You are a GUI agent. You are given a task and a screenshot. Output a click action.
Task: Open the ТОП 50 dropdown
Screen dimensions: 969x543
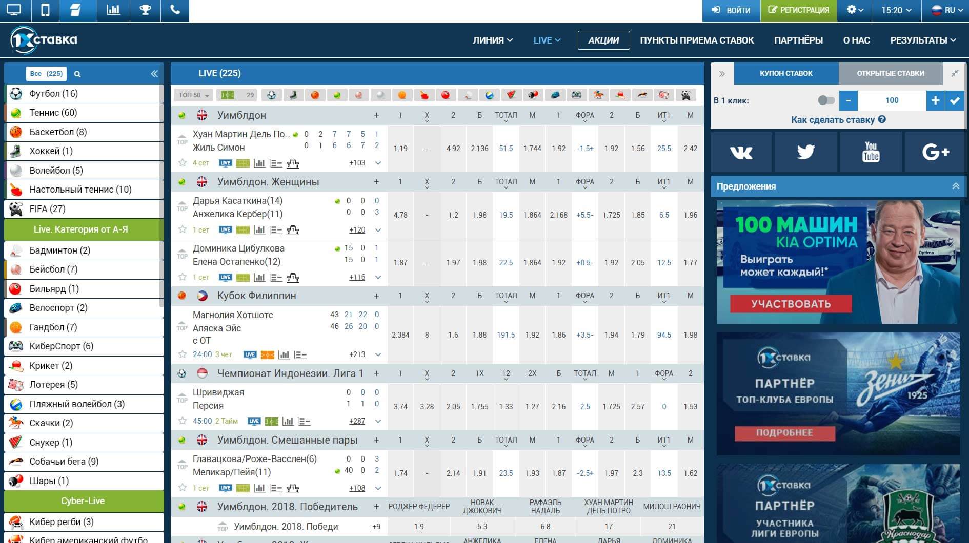(x=193, y=95)
